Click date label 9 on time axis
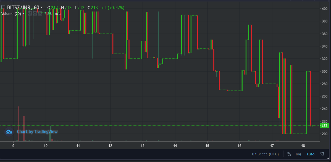 14,145
